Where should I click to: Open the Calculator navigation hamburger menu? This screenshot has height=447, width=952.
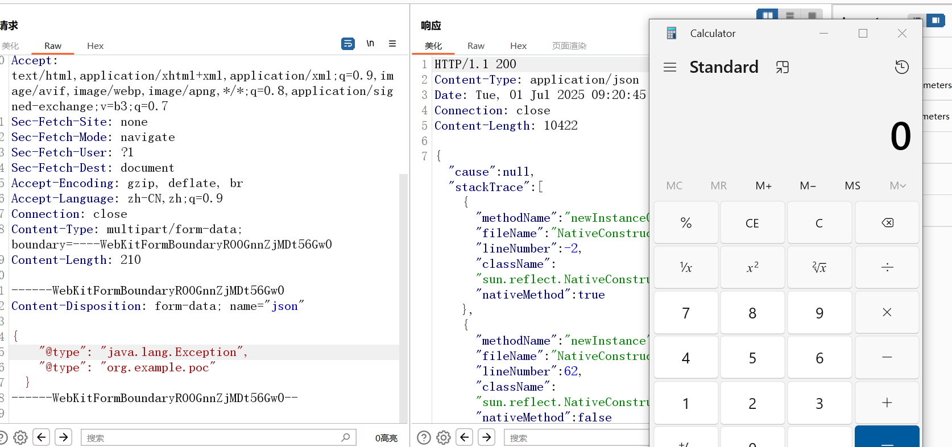[670, 67]
